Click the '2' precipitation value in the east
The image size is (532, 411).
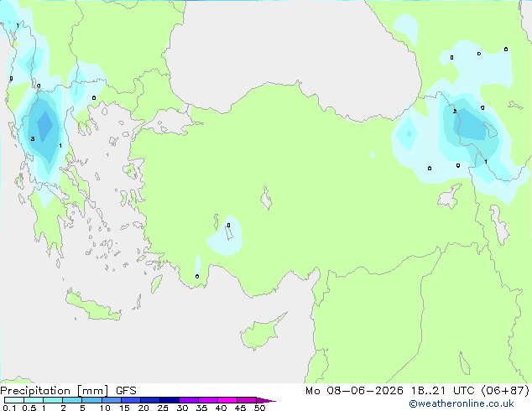coord(455,112)
